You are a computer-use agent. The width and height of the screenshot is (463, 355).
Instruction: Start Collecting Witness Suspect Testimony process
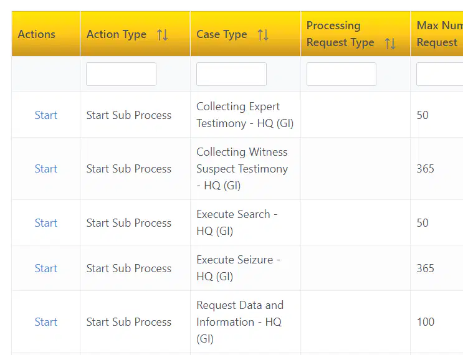[x=45, y=169]
